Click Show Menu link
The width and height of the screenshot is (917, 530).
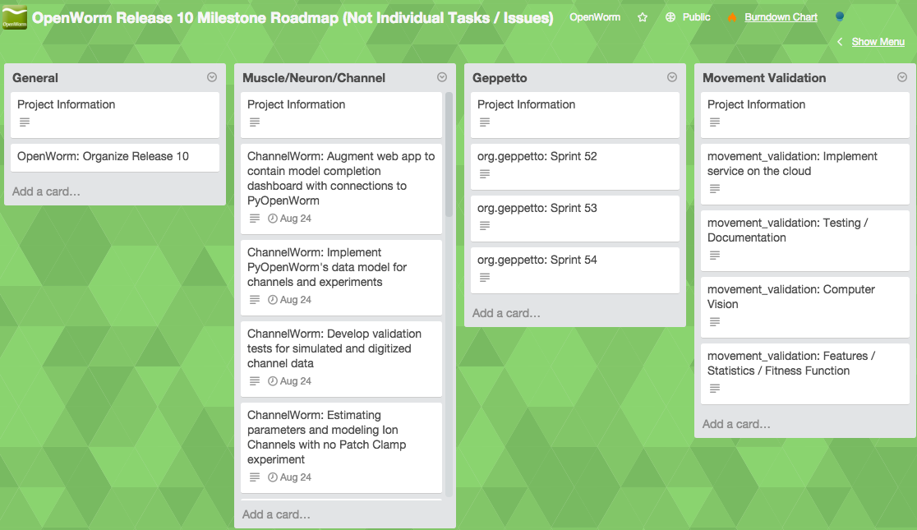pyautogui.click(x=878, y=42)
